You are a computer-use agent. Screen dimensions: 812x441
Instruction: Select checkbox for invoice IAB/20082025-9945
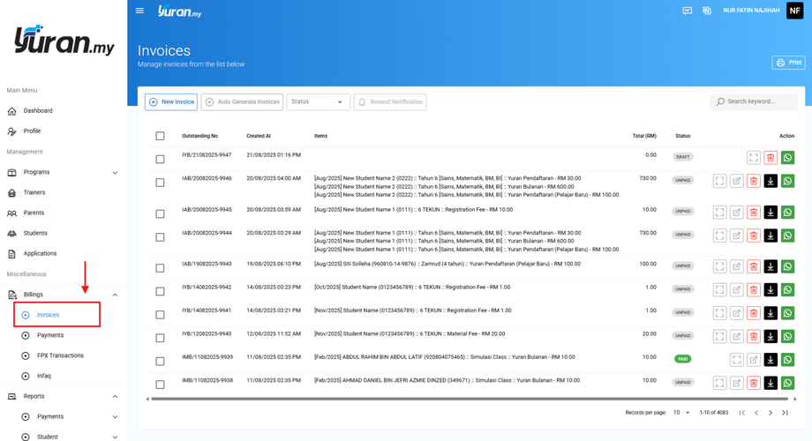pos(160,213)
